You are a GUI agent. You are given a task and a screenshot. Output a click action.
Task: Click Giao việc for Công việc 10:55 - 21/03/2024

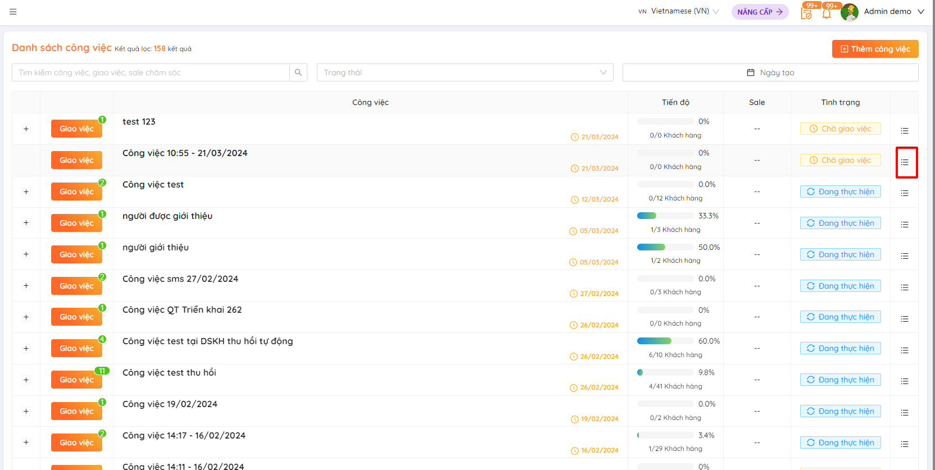(x=76, y=160)
